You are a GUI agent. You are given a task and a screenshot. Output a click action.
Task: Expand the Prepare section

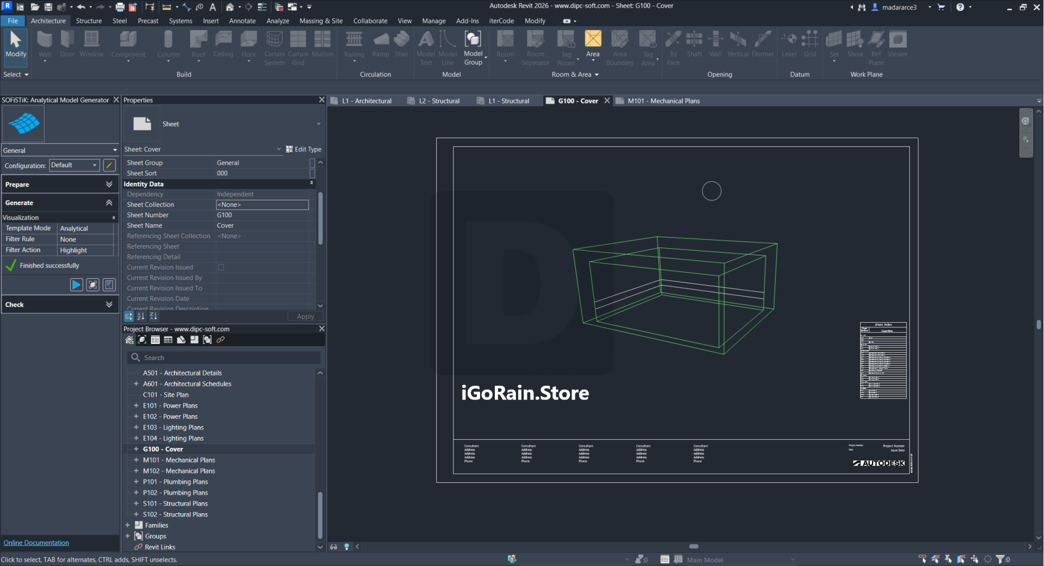[x=60, y=184]
